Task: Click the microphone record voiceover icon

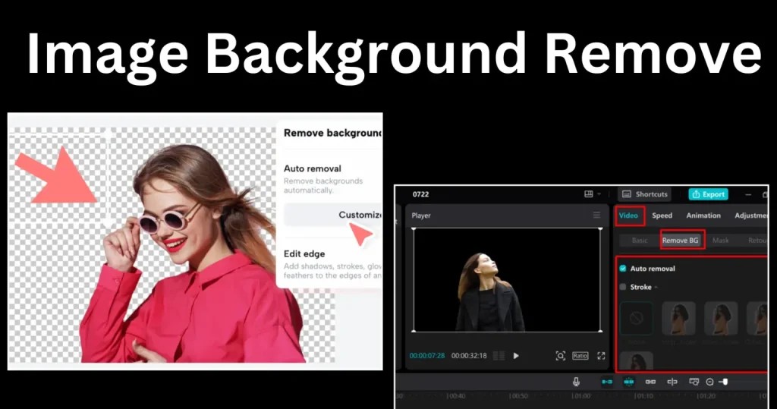Action: click(x=577, y=381)
